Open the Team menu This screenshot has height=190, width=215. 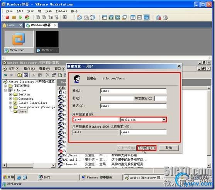coord(48,11)
